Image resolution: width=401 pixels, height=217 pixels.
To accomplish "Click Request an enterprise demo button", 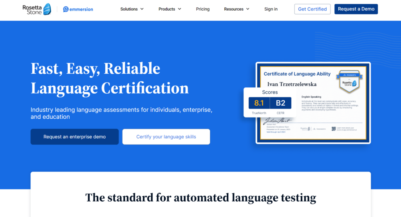I will (x=74, y=137).
